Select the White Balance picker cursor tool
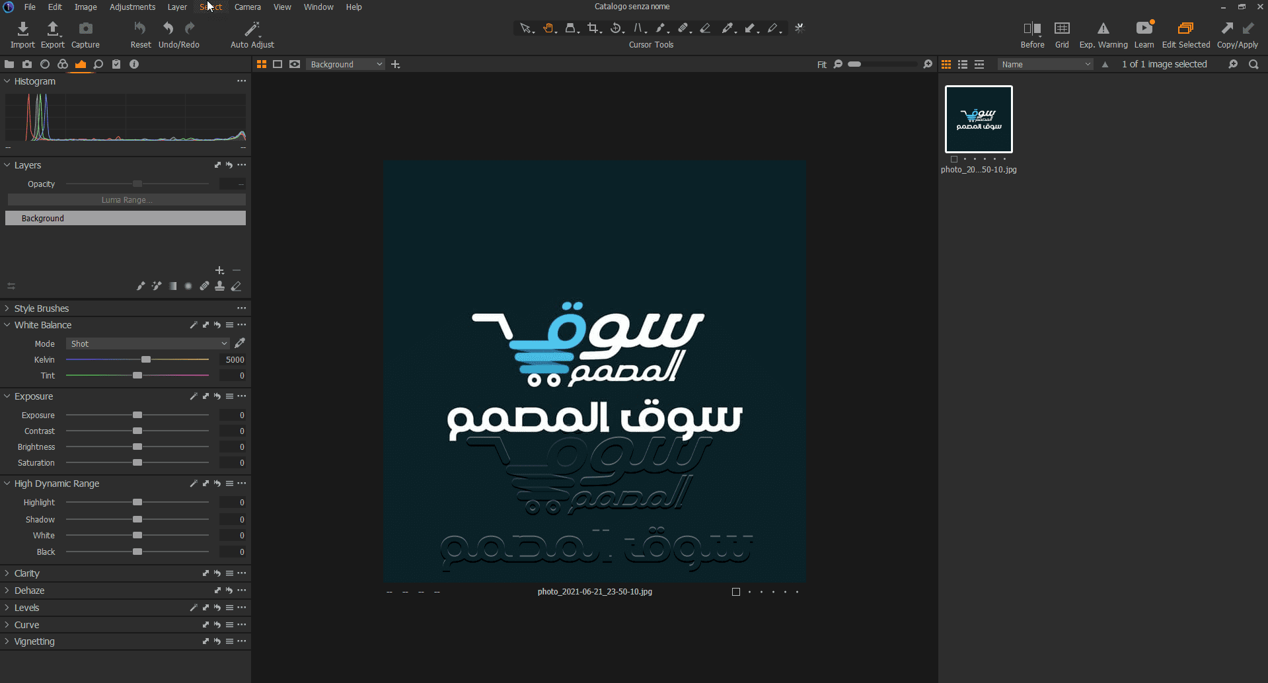This screenshot has height=683, width=1268. [x=728, y=28]
